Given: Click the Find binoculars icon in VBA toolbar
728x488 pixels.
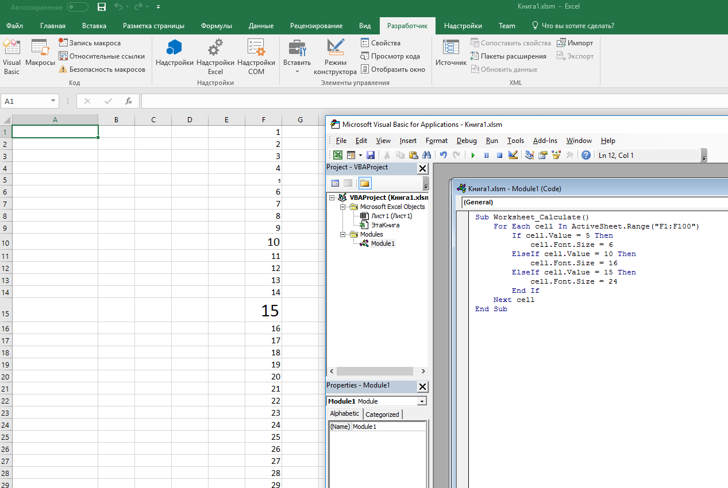Looking at the screenshot, I should click(x=426, y=155).
